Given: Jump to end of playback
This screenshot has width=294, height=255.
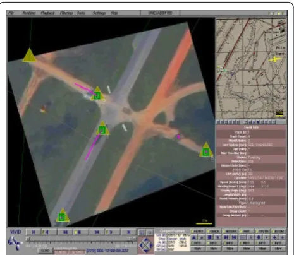Looking at the screenshot, I should 128,232.
